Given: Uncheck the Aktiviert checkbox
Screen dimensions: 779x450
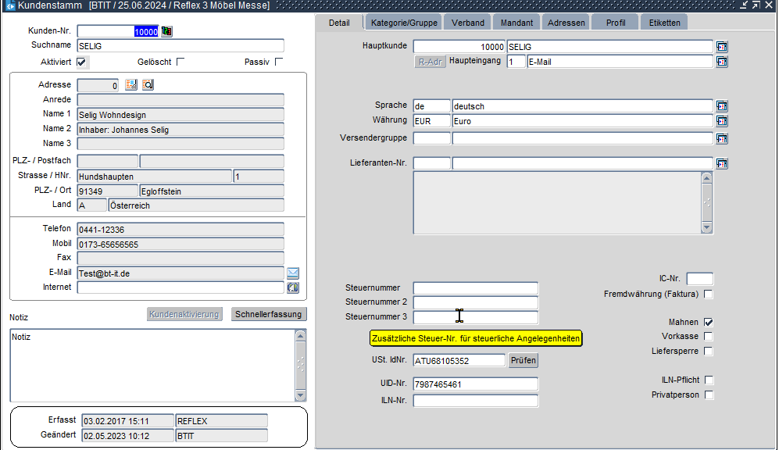Looking at the screenshot, I should (x=82, y=62).
